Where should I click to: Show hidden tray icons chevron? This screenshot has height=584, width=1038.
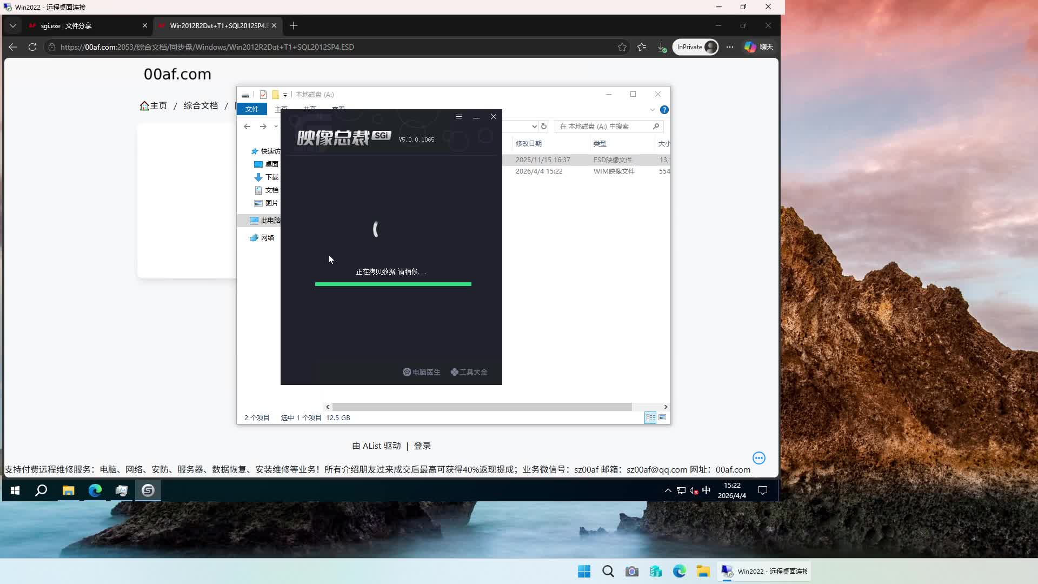coord(668,490)
